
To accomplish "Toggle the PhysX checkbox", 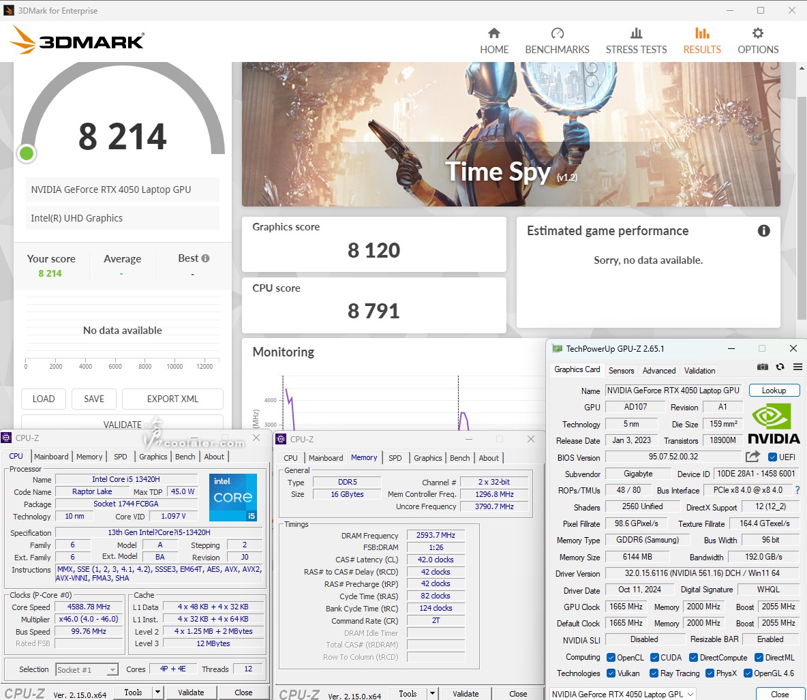I will click(x=710, y=673).
